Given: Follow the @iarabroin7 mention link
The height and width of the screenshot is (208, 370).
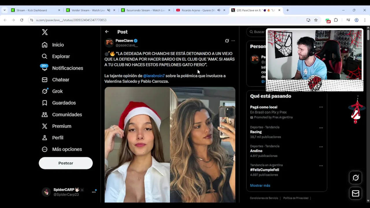Looking at the screenshot, I should pos(154,76).
